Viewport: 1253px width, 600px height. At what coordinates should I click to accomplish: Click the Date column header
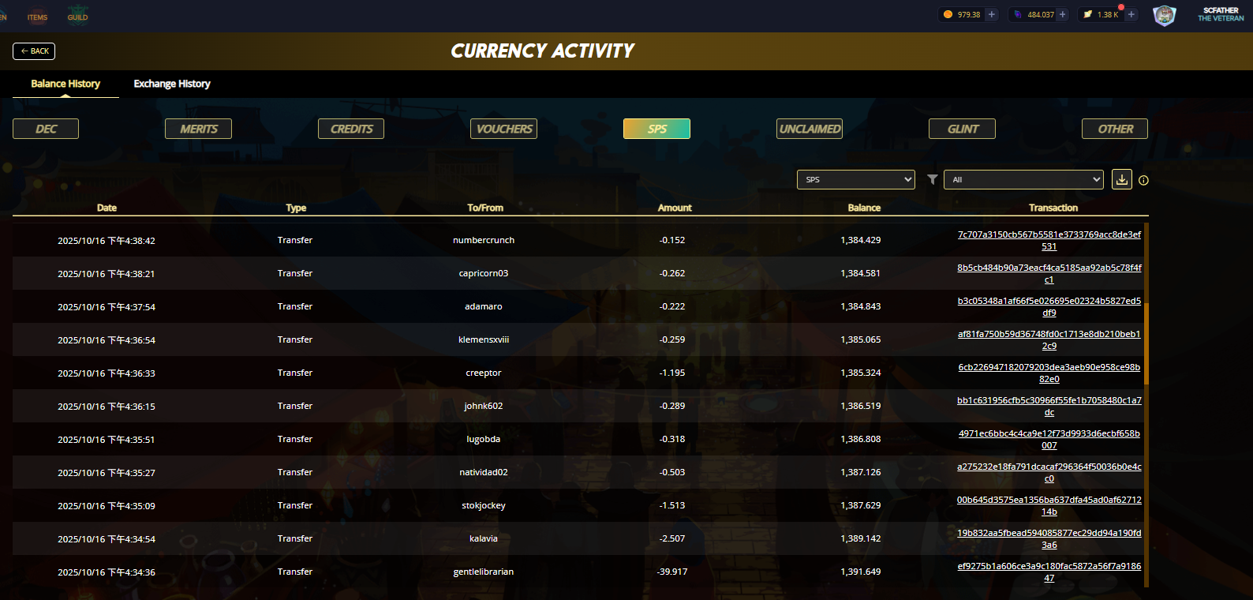pyautogui.click(x=107, y=208)
